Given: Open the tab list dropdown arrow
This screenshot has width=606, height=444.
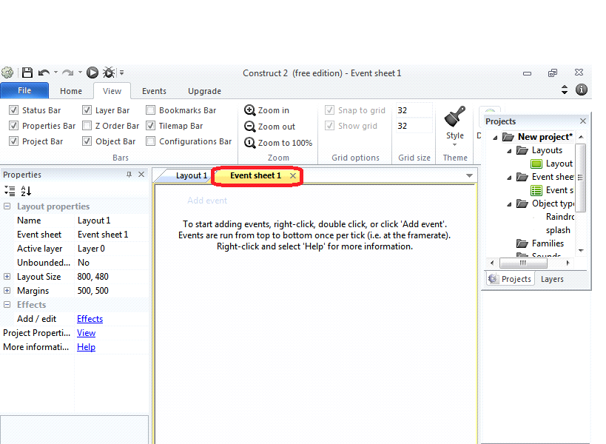Looking at the screenshot, I should point(469,176).
